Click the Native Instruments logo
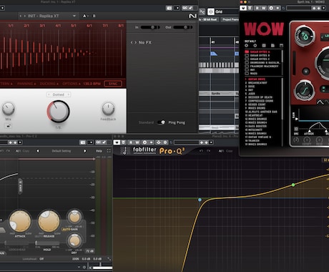The width and height of the screenshot is (329, 272). (x=192, y=16)
